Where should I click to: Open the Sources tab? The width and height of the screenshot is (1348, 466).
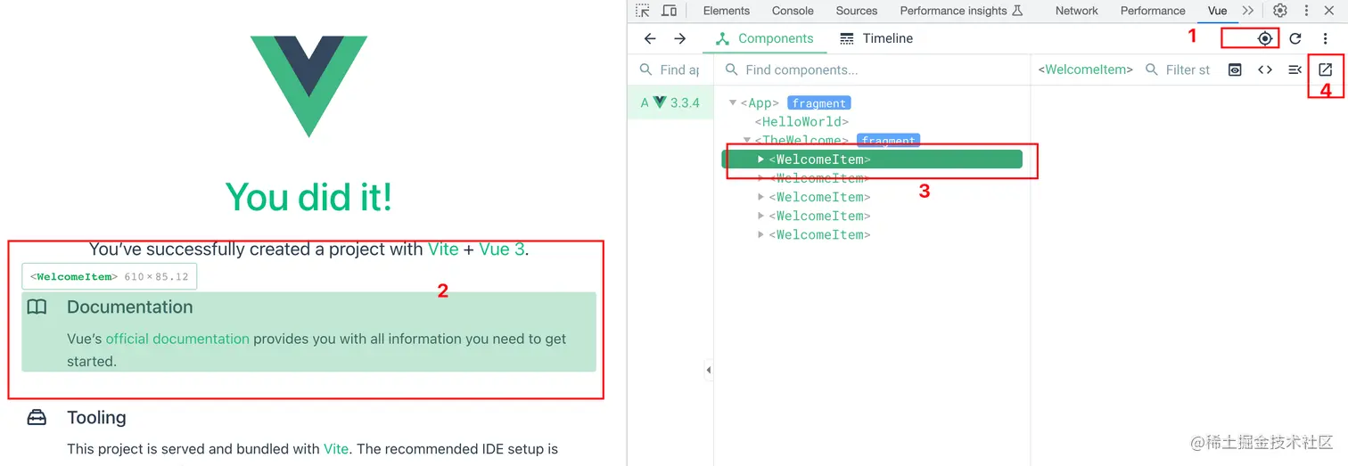[857, 11]
